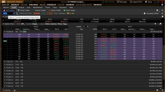The image size is (165, 92).
Task: Collapse the Underlying section
Action: [x=3, y=17]
